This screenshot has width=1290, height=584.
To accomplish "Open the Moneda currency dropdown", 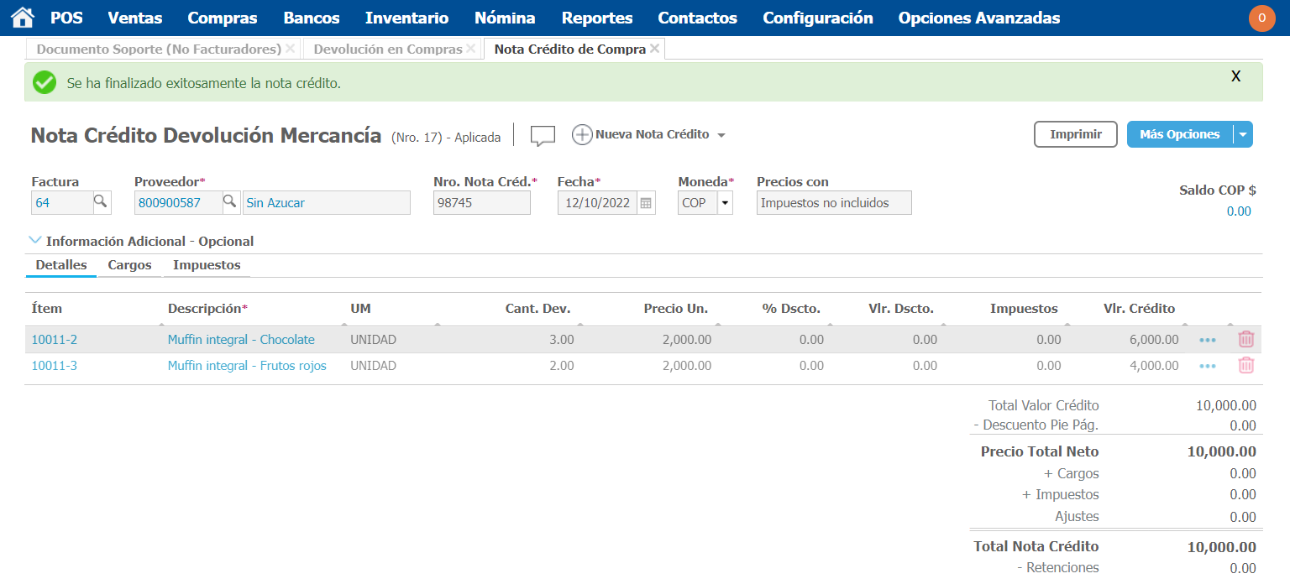I will (724, 203).
